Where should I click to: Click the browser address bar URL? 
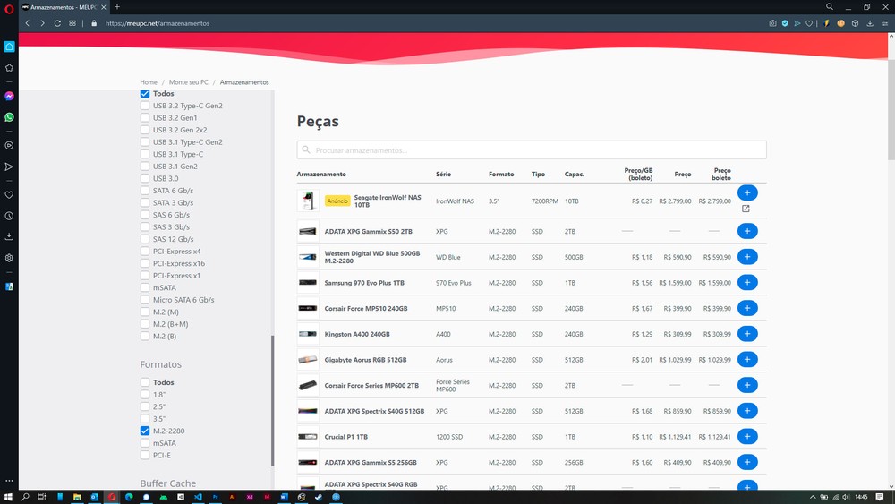158,23
